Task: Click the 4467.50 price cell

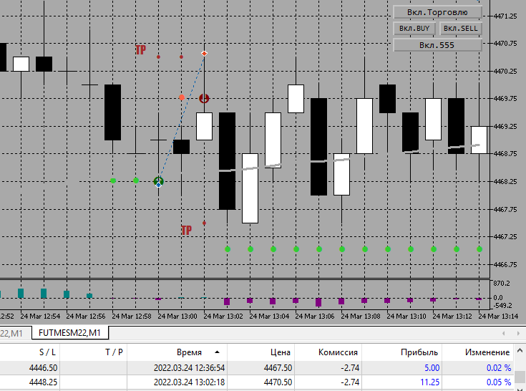Action: pos(278,368)
